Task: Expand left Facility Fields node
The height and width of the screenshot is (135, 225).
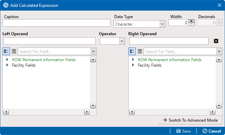Action: coord(7,65)
